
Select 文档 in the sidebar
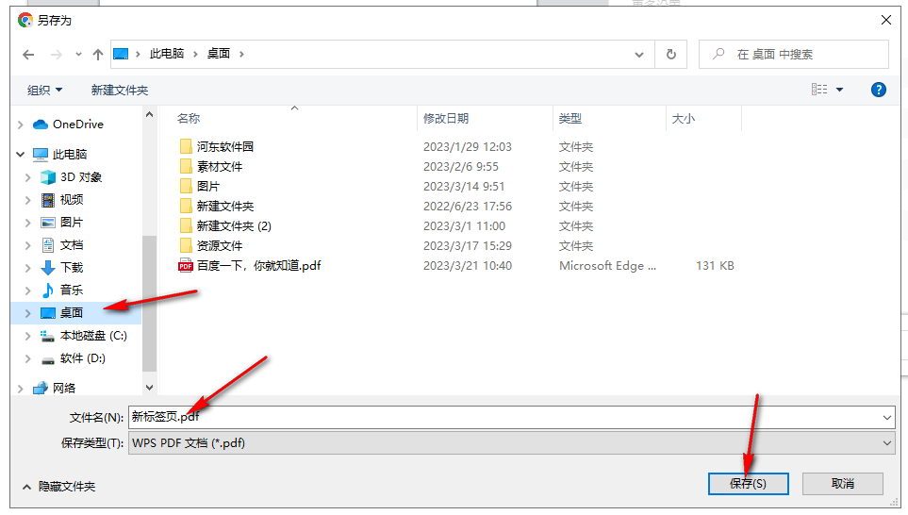(x=72, y=245)
